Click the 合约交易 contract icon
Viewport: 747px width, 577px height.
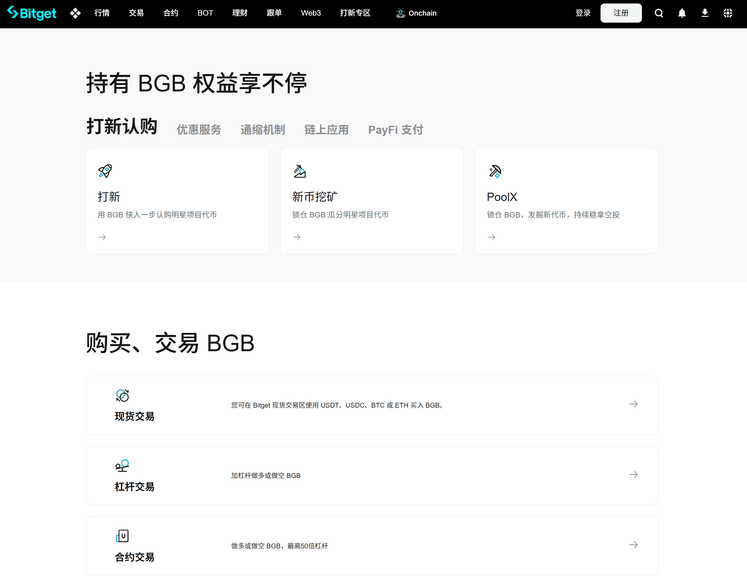pos(123,536)
